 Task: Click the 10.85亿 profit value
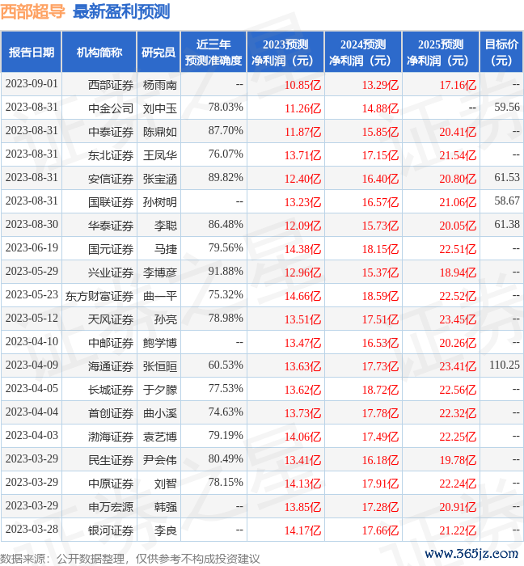[302, 85]
